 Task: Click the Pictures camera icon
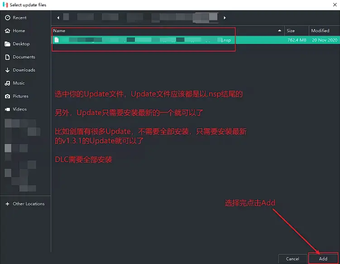(x=7, y=96)
